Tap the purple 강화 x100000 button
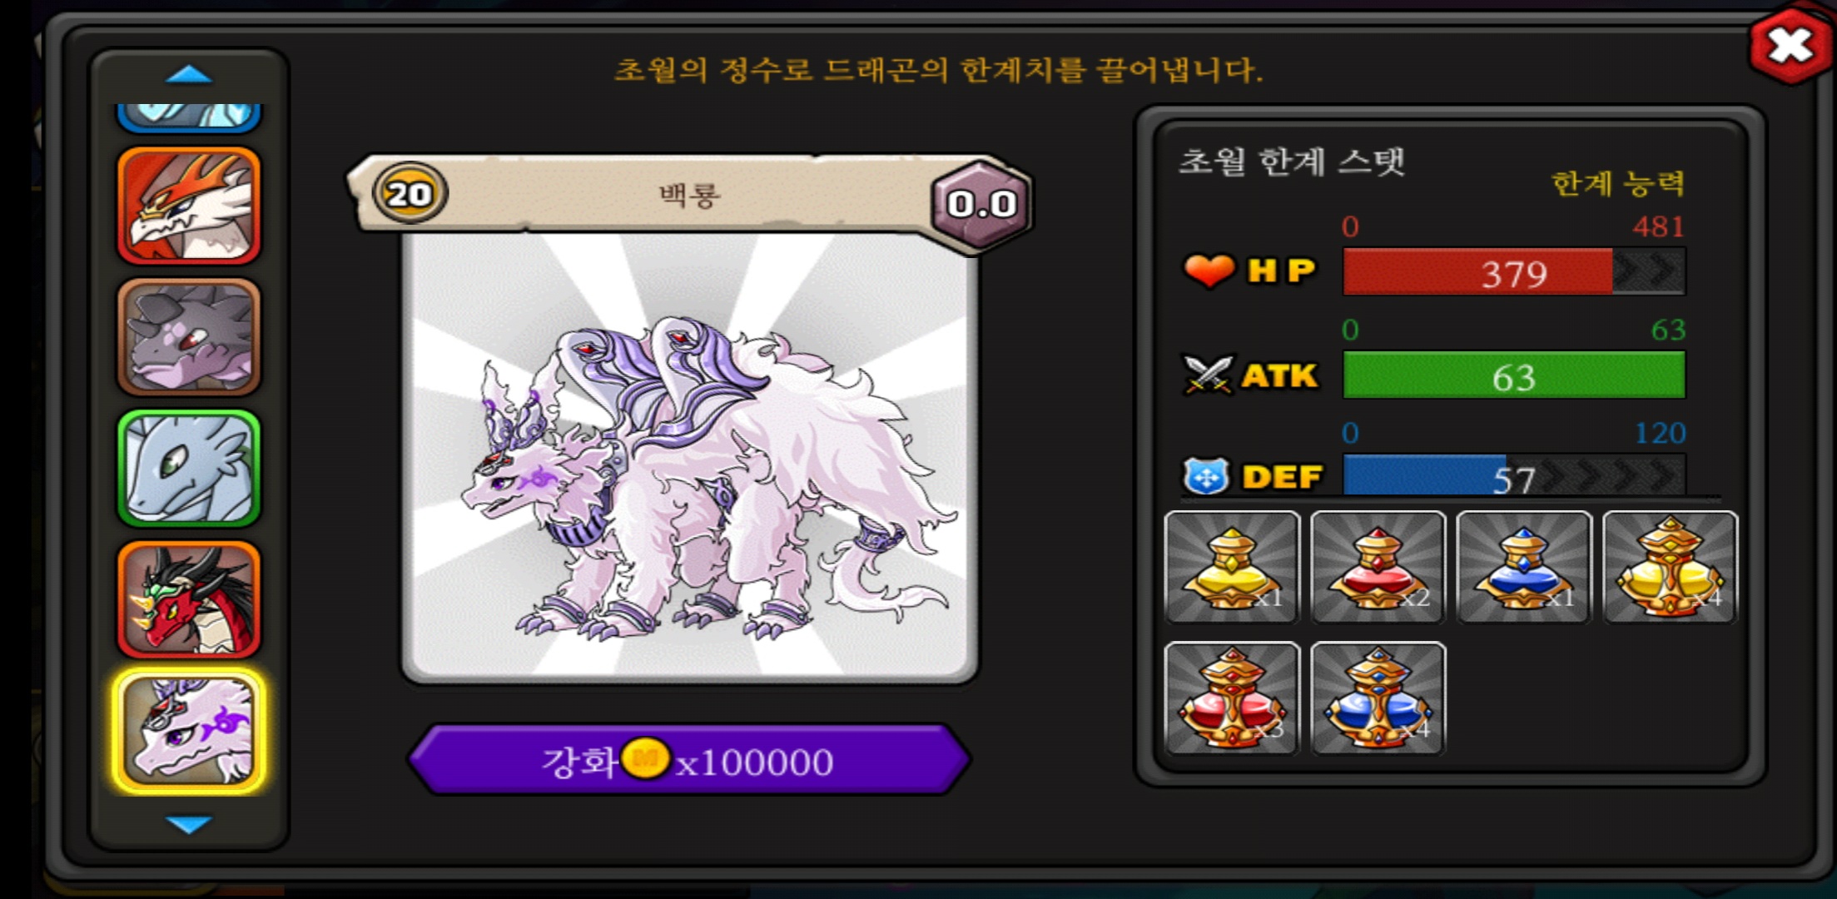The image size is (1837, 899). point(689,760)
